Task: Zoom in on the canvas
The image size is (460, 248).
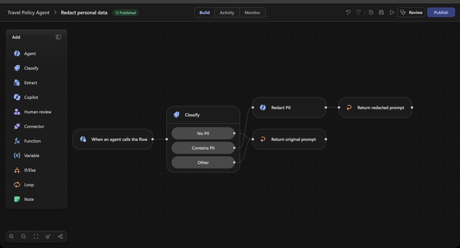Action: coord(11,237)
